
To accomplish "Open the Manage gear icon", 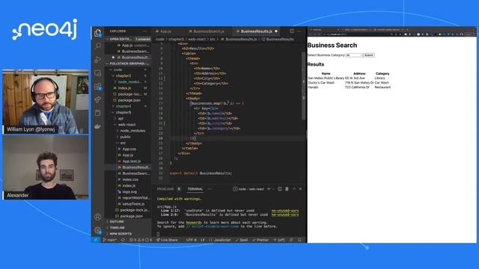I will (98, 230).
